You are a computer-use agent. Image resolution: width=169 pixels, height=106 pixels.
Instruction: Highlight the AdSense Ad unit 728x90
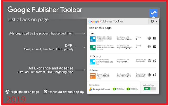coord(149,75)
